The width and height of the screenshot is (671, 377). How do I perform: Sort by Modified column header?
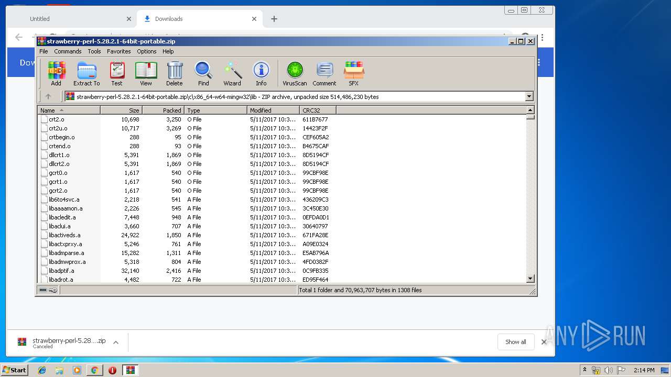click(273, 110)
